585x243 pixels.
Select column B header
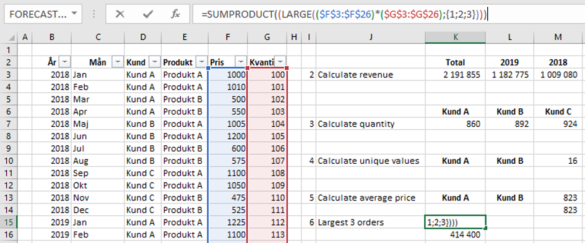pos(52,37)
